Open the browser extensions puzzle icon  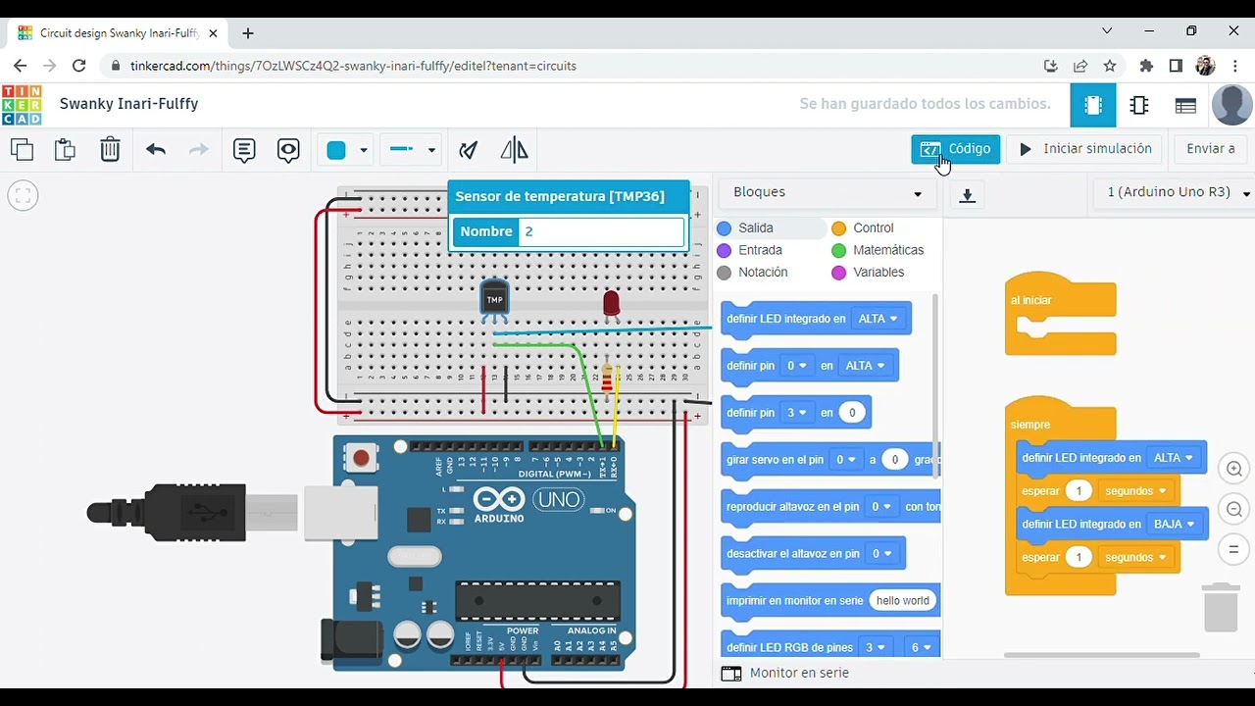1146,66
